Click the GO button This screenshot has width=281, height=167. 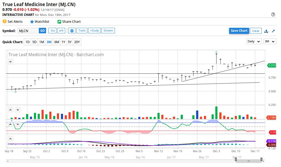click(42, 31)
